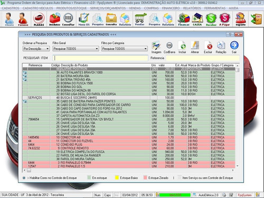Open the COMPRAS menu
264x198 pixels.
click(152, 8)
